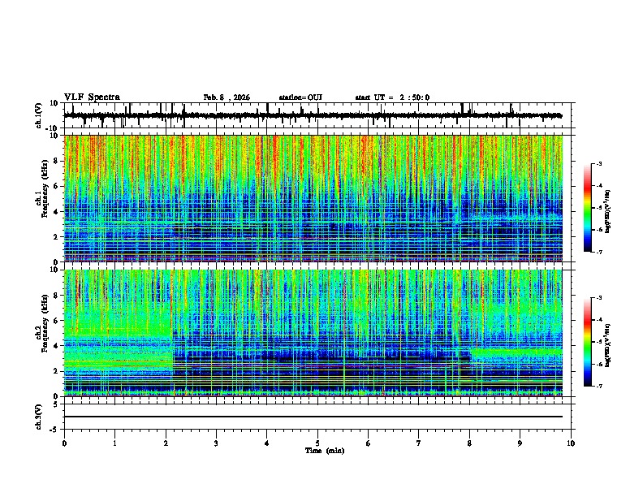The image size is (643, 497).
Task: Select the date label "Feb. 8, 2026"
Action: [x=227, y=97]
